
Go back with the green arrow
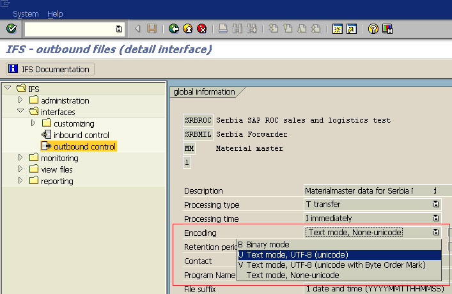(173, 29)
